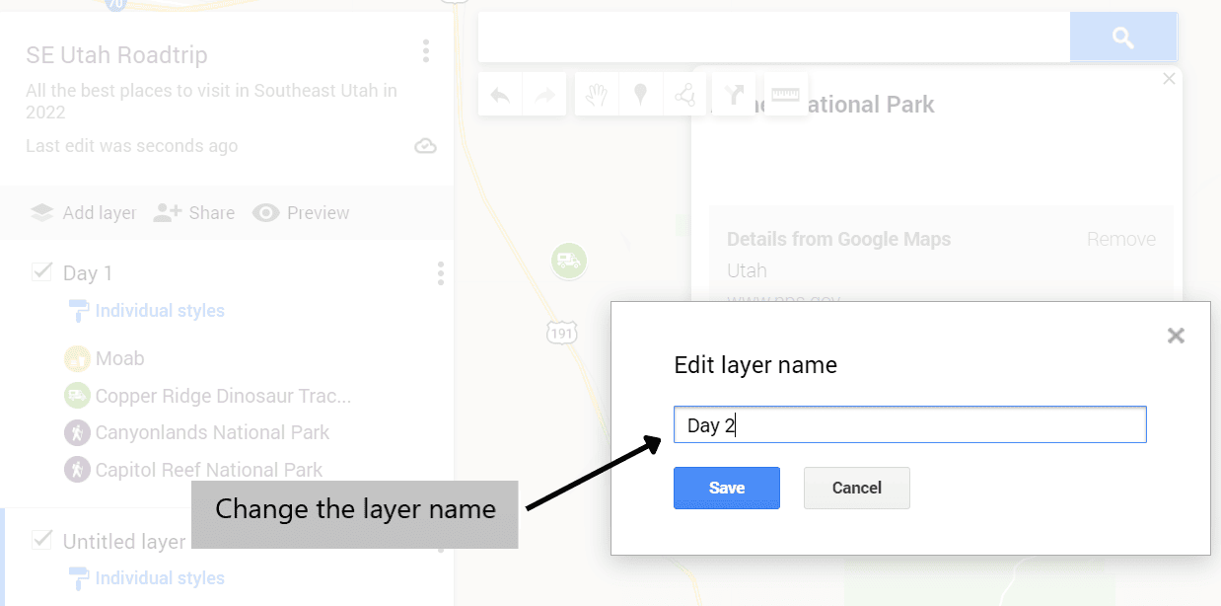
Task: Click the Share menu item
Action: (x=194, y=212)
